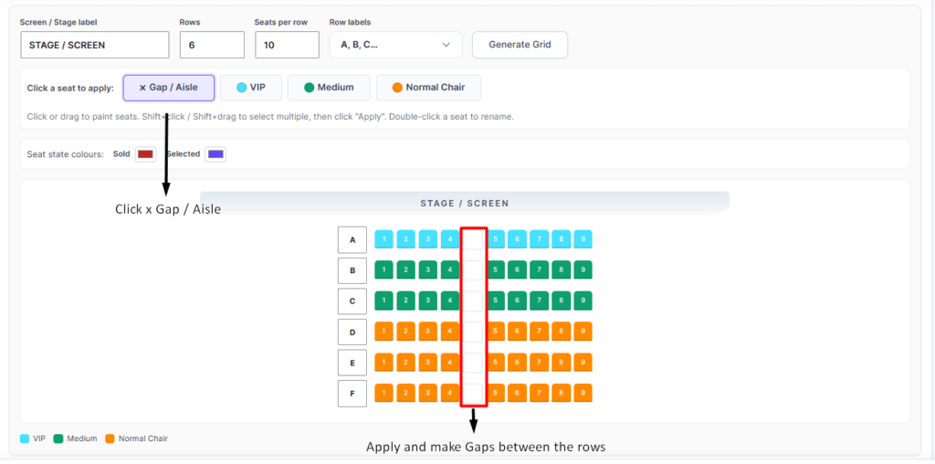Open the Sold colour swatch
This screenshot has height=464, width=935.
[x=145, y=154]
